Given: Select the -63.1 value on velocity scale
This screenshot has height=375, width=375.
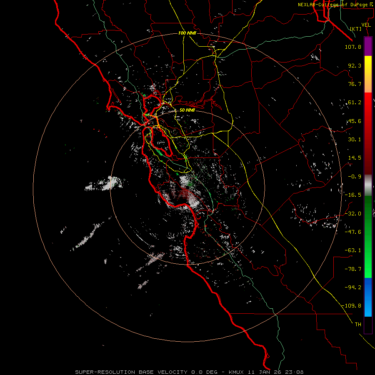Looking at the screenshot, I should (x=353, y=250).
